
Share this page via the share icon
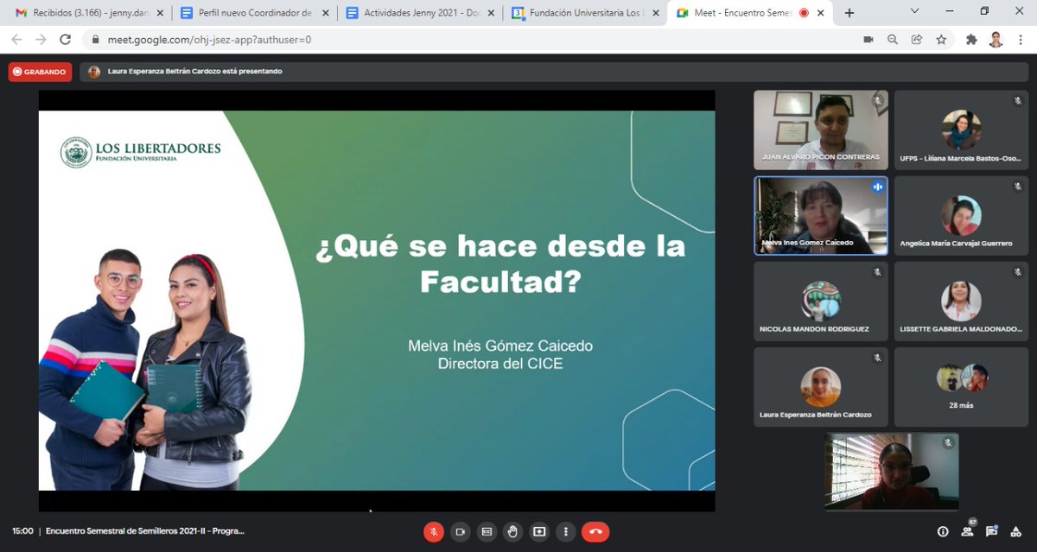(917, 40)
